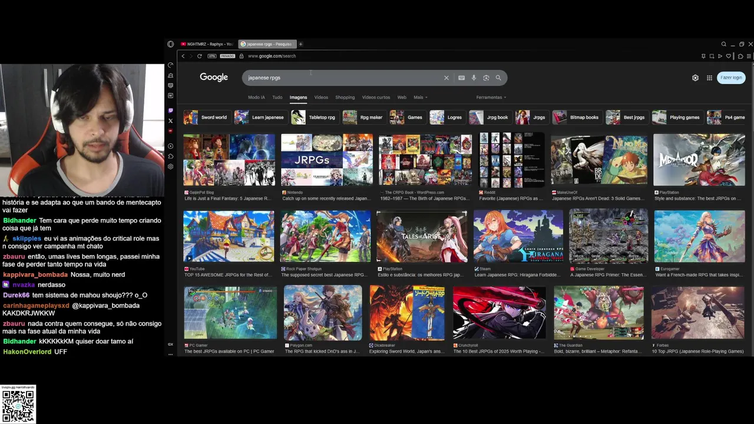Open the Tales of Arise image result
Viewport: 754px width, 424px height.
[x=422, y=236]
